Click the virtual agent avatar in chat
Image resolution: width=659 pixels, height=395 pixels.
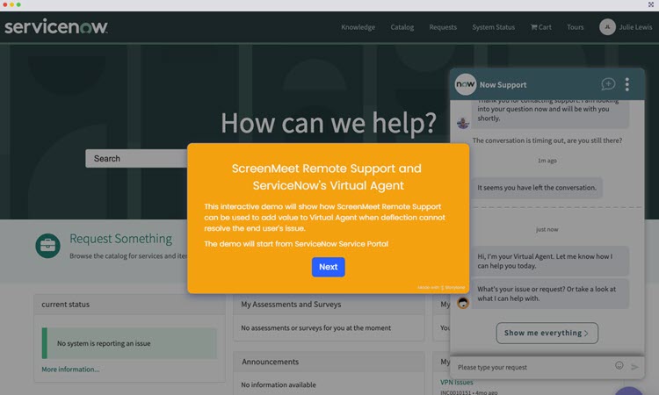coord(463,303)
